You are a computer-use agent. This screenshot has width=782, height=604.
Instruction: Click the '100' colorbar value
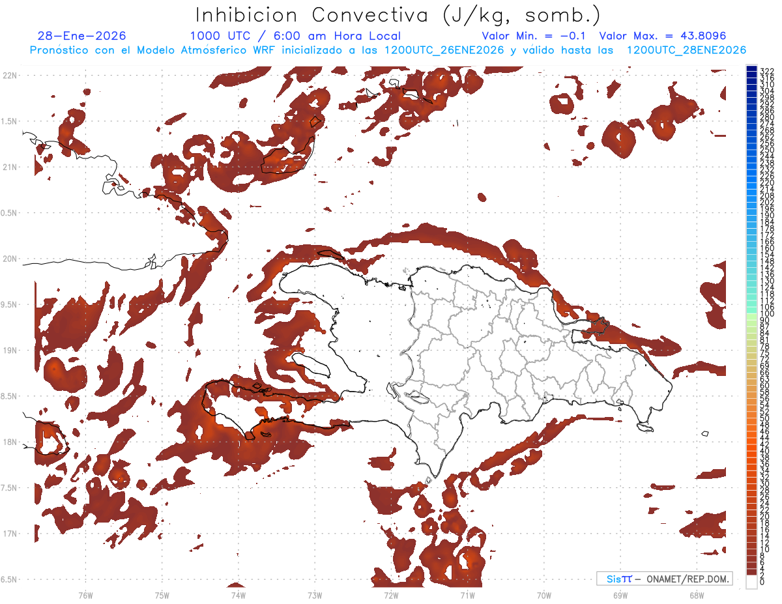[x=767, y=315]
